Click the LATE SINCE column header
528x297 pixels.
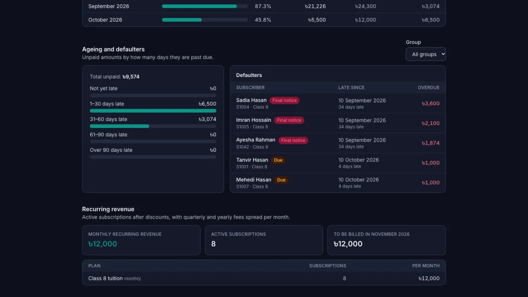[x=352, y=88]
